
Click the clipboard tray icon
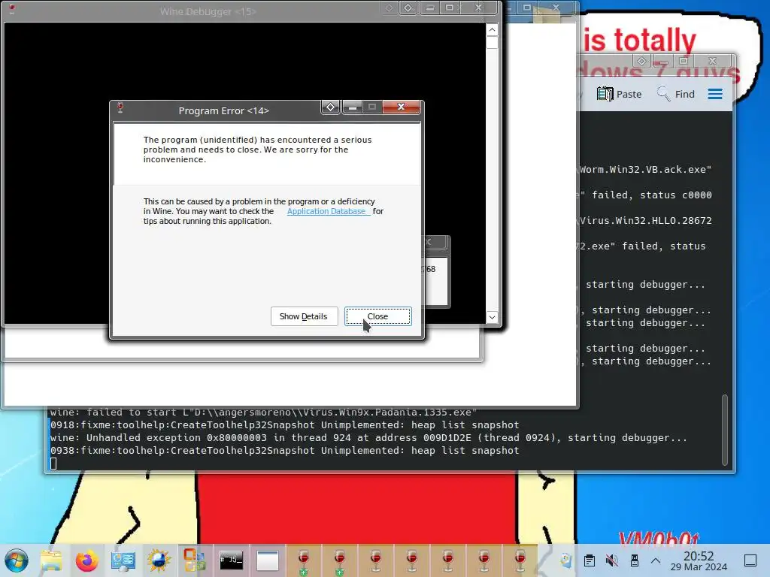coord(590,560)
